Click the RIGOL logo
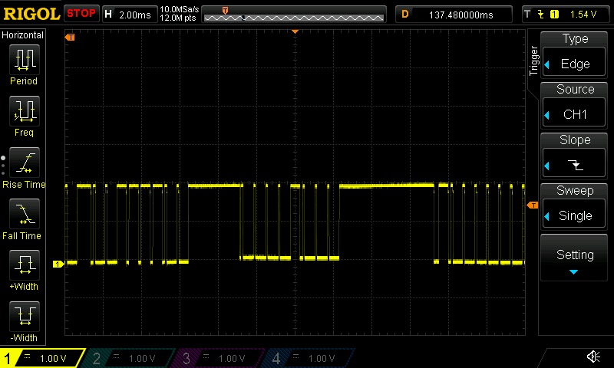The width and height of the screenshot is (614, 368). (31, 14)
